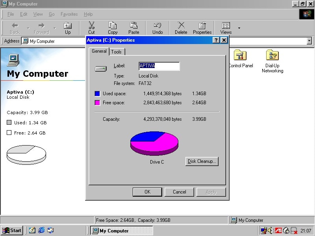Select the Dial-Up Networking folder icon

pos(272,55)
